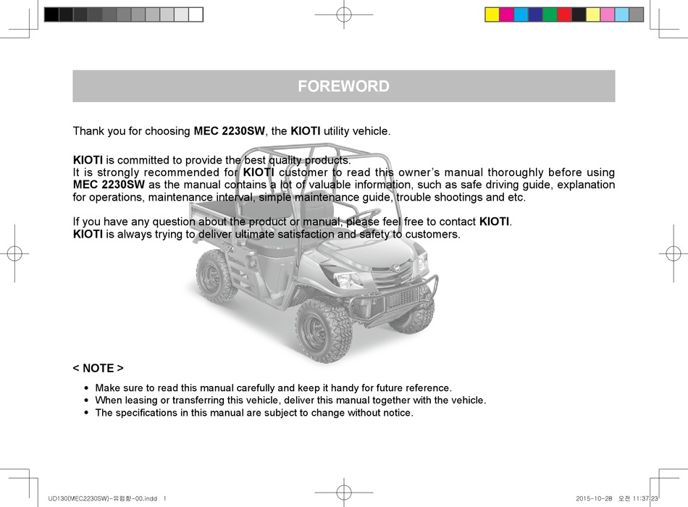Click the sentence "If you have any question about the product"
Image resolution: width=688 pixels, height=507 pixels.
pyautogui.click(x=293, y=222)
